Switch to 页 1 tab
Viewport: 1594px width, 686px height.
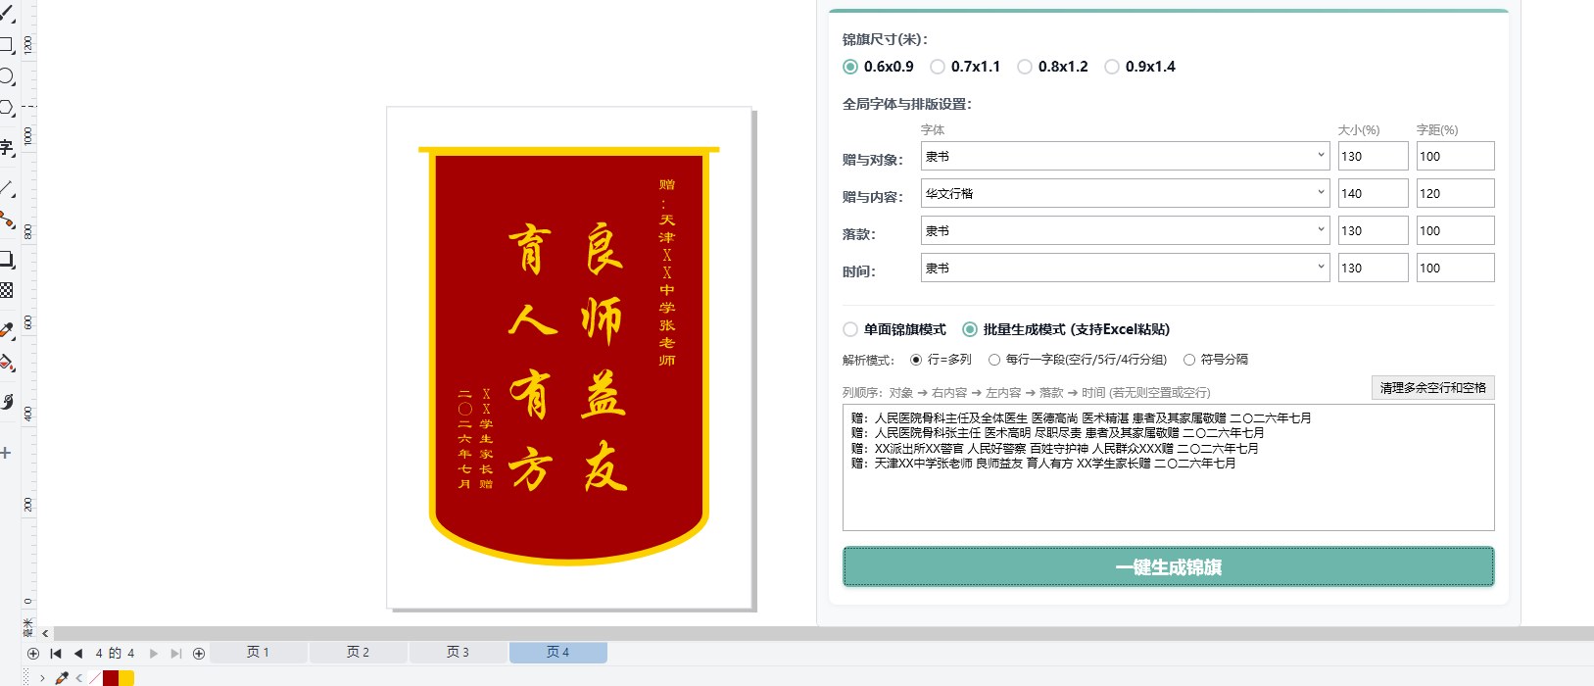pyautogui.click(x=259, y=653)
